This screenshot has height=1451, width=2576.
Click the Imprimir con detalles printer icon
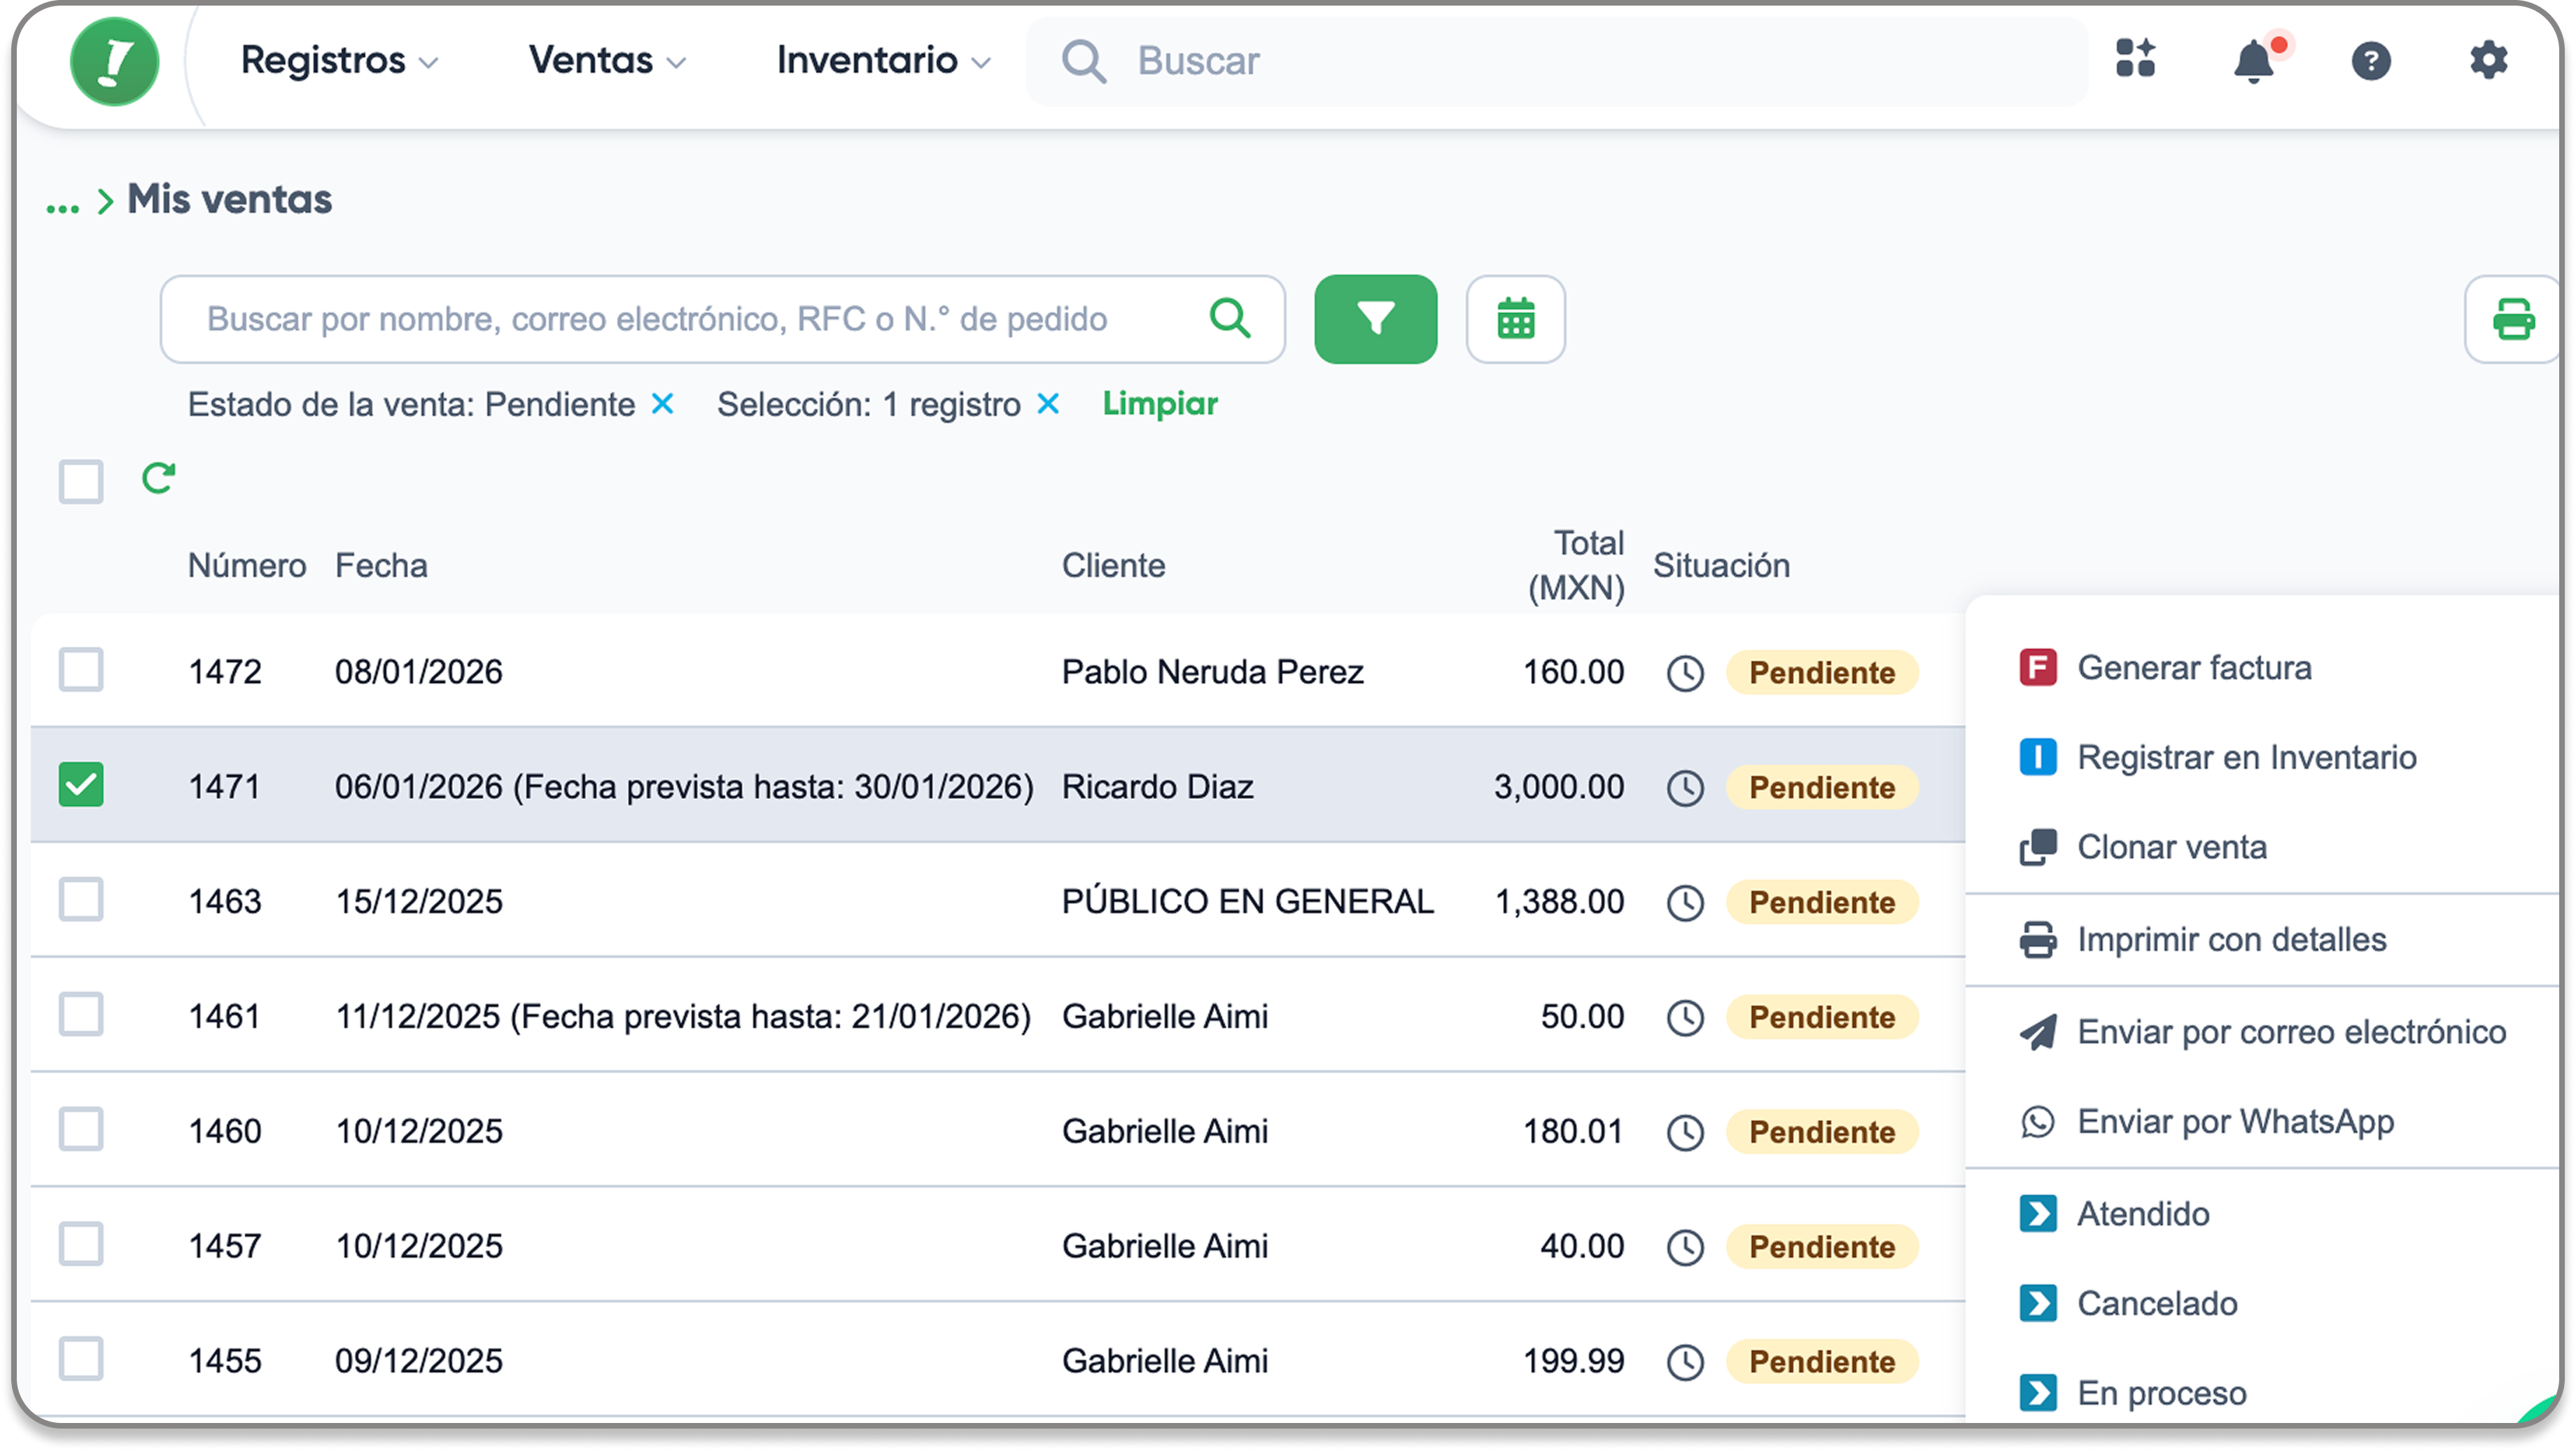coord(2038,940)
